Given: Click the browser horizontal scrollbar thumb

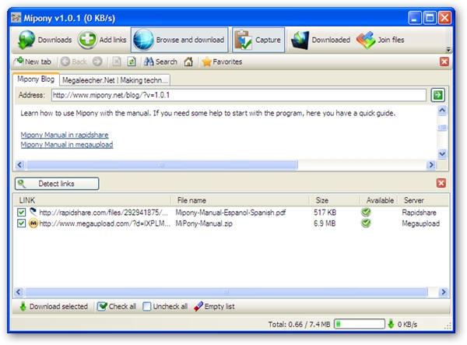Looking at the screenshot, I should click(x=162, y=165).
